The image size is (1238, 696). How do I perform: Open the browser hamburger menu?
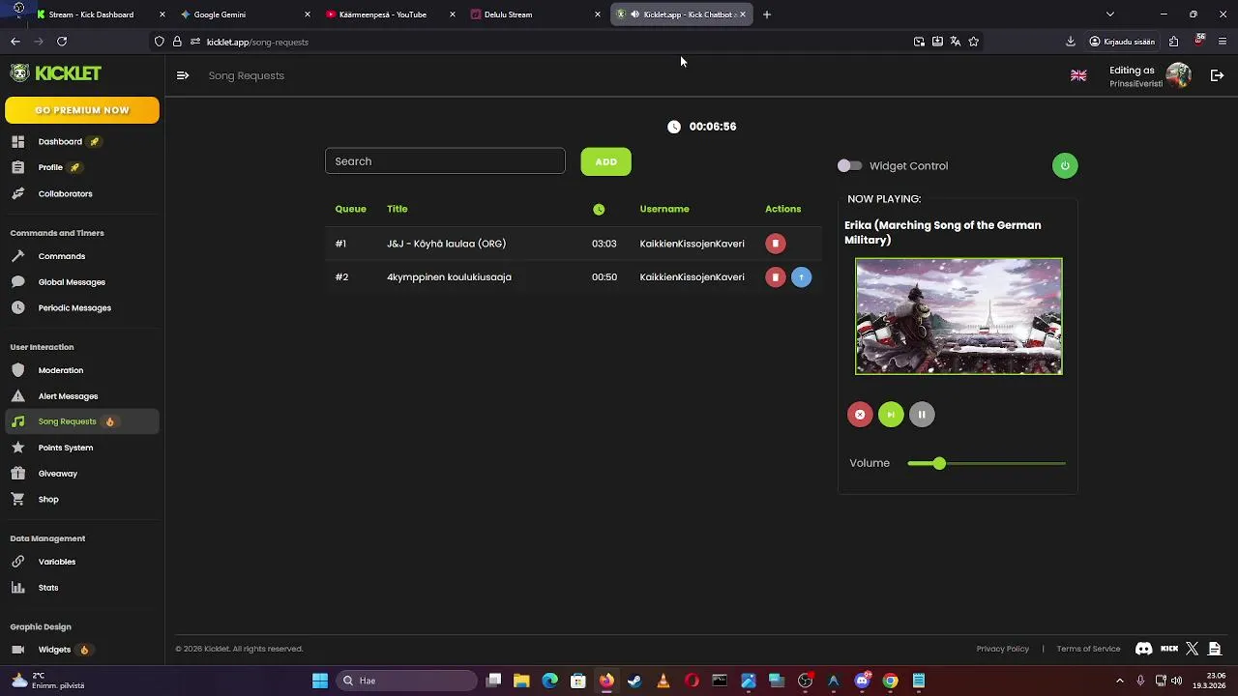point(1223,42)
